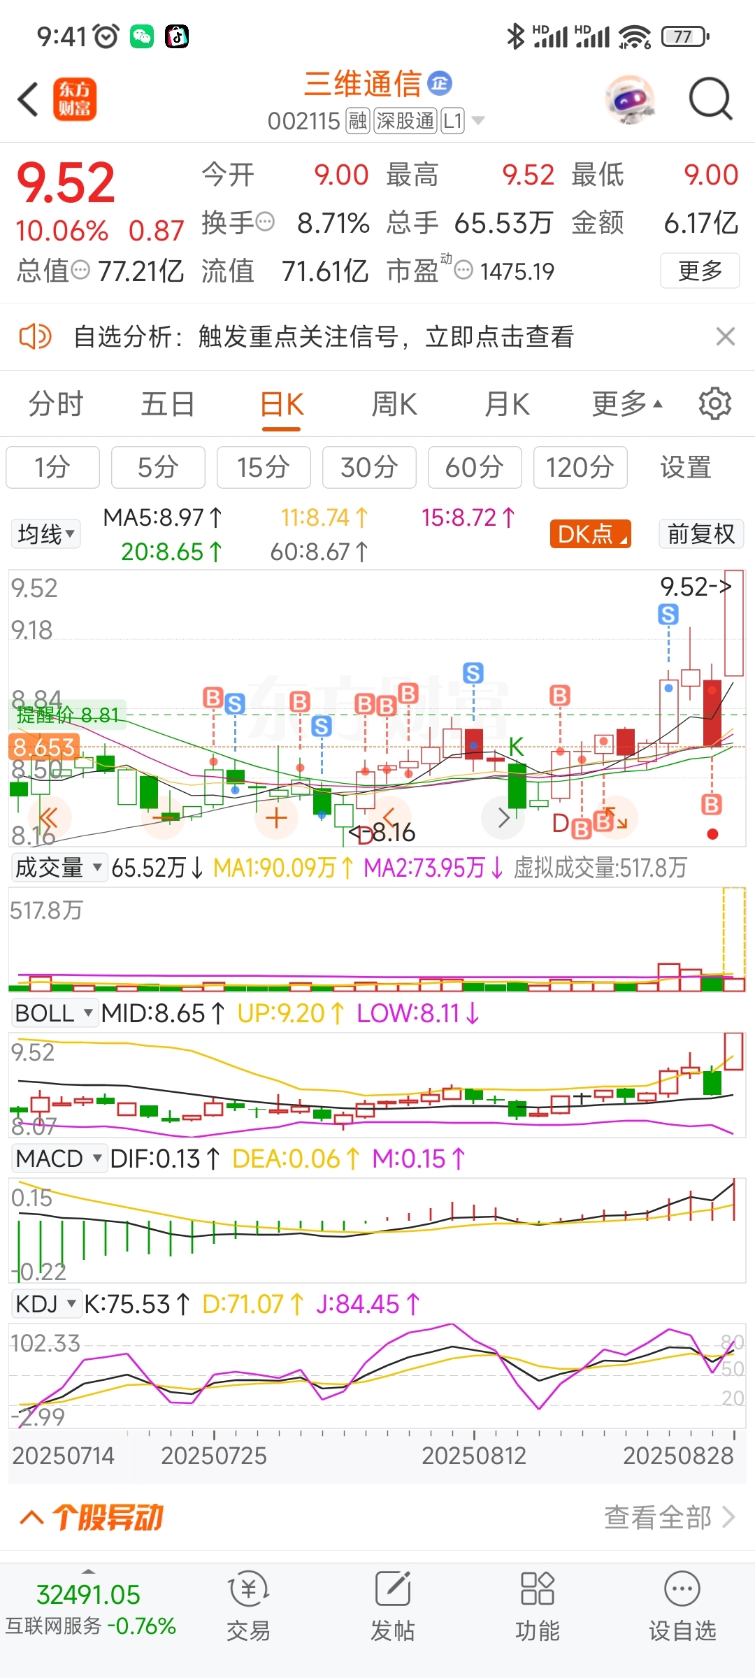Viewport: 755px width, 1678px height.
Task: Open the 成交量 indicator dropdown
Action: tap(59, 868)
